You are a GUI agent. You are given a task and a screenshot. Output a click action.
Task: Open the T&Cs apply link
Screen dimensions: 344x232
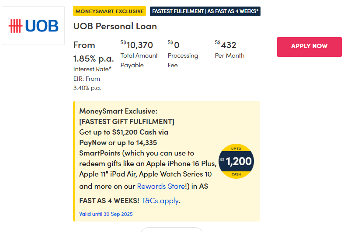tap(160, 201)
